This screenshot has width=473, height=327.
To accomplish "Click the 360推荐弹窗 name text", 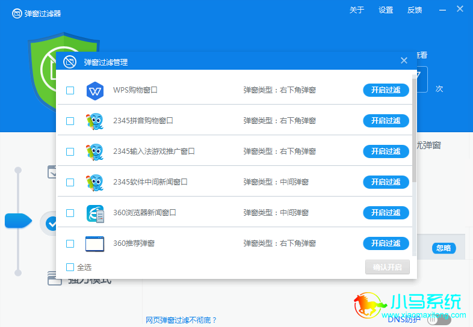I will coord(134,243).
